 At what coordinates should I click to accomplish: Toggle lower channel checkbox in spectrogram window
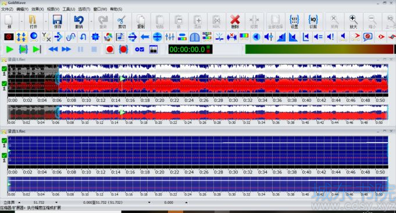pyautogui.click(x=4, y=155)
